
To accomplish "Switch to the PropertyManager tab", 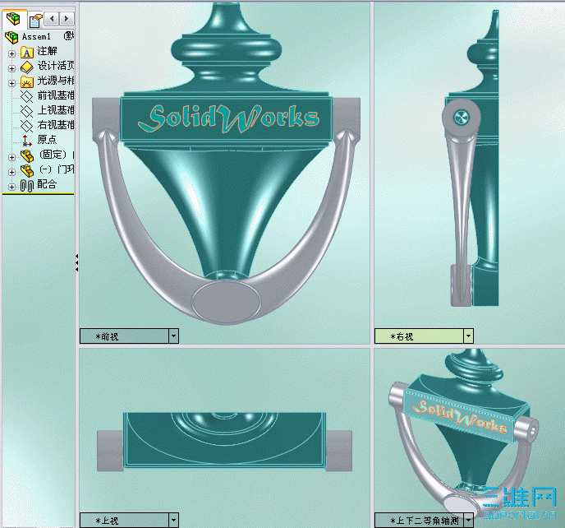I will 35,21.
